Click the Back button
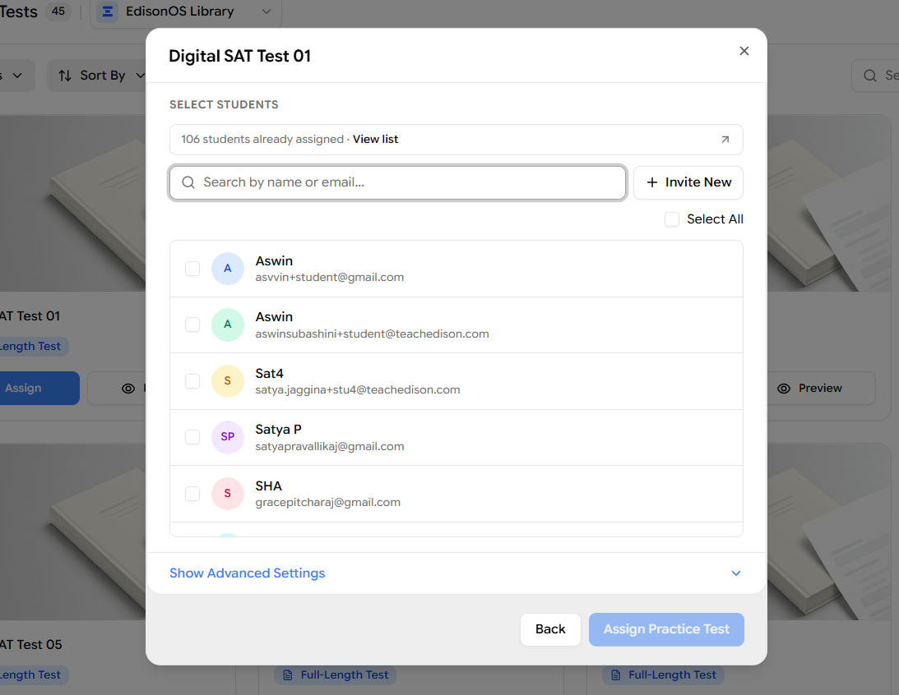899x695 pixels. [550, 629]
